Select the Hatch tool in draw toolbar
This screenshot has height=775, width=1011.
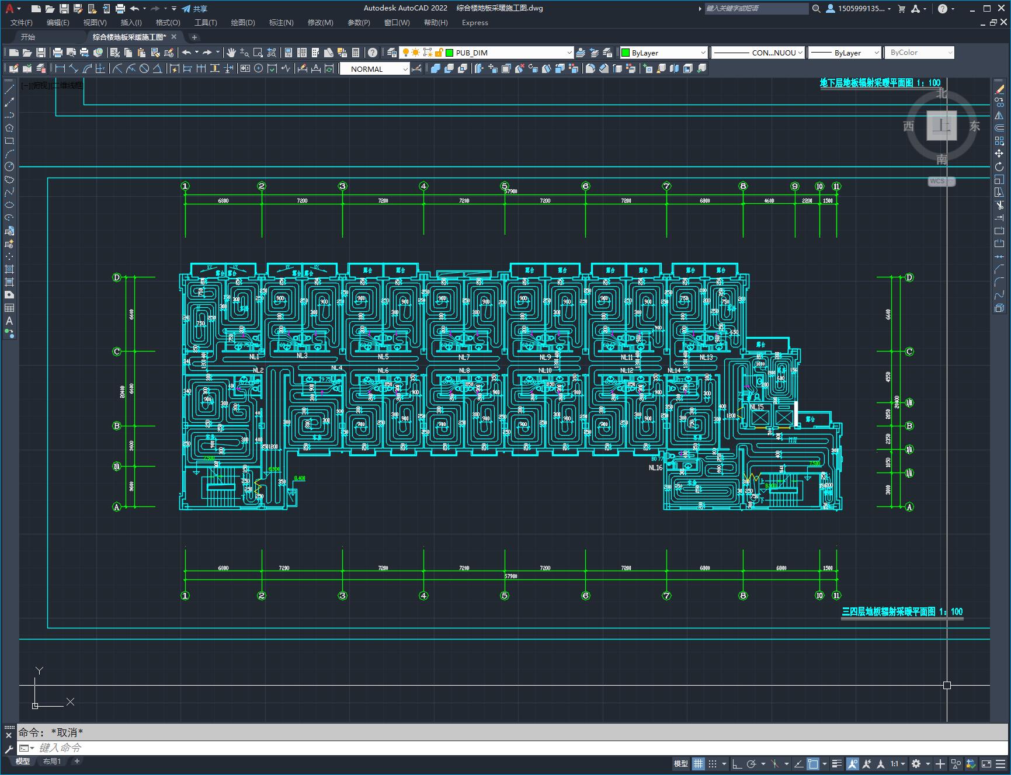(x=9, y=269)
